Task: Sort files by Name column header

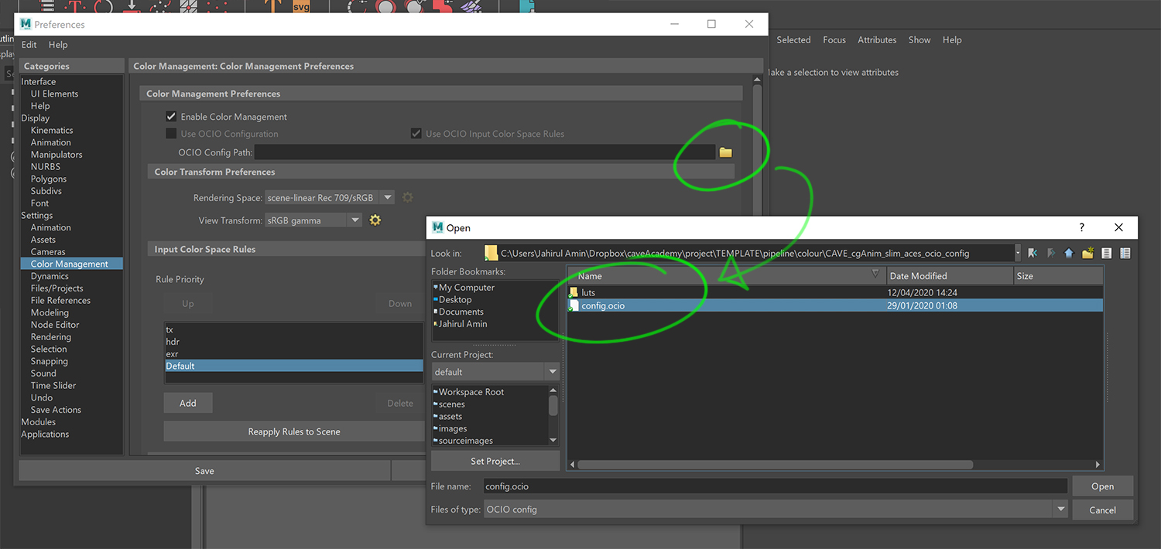Action: click(726, 275)
